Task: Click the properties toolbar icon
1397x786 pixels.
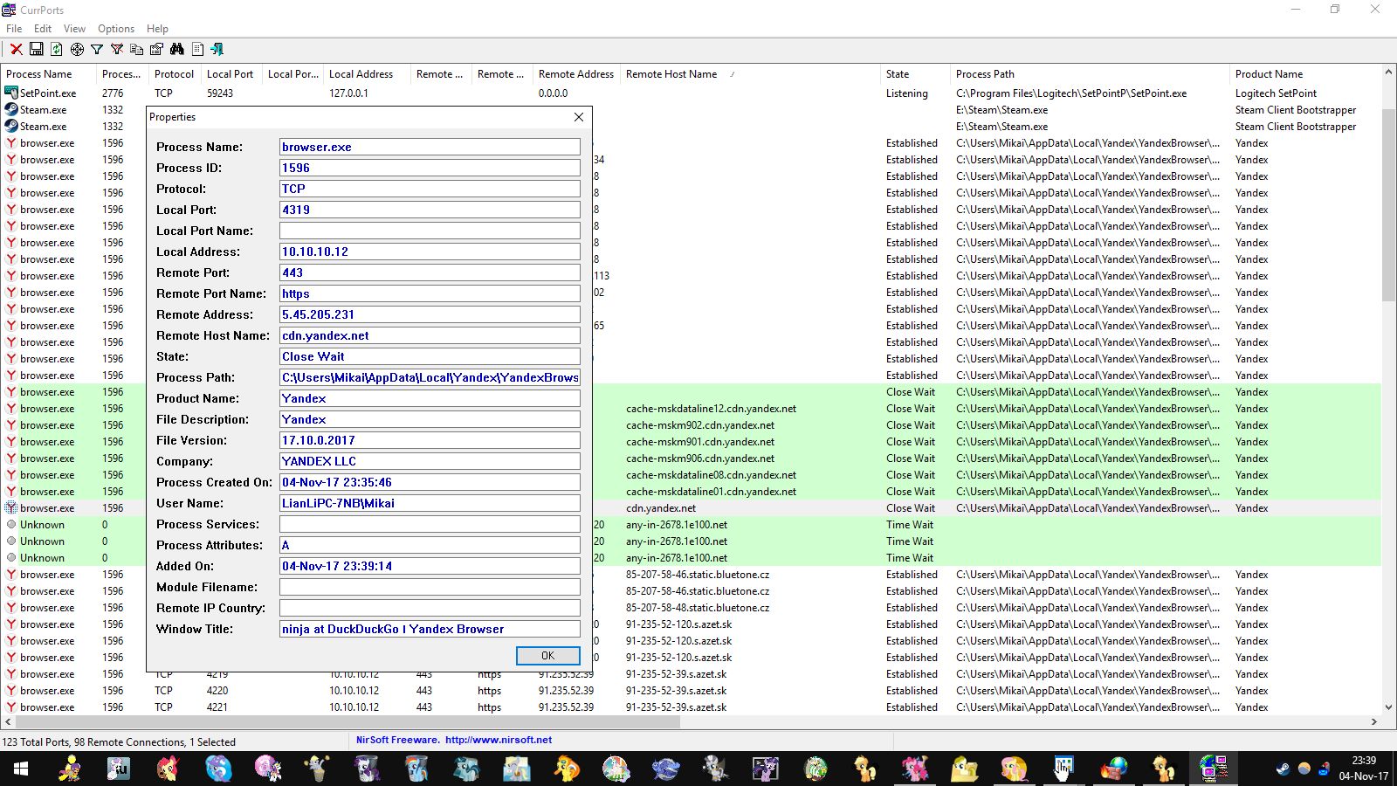Action: click(x=157, y=50)
